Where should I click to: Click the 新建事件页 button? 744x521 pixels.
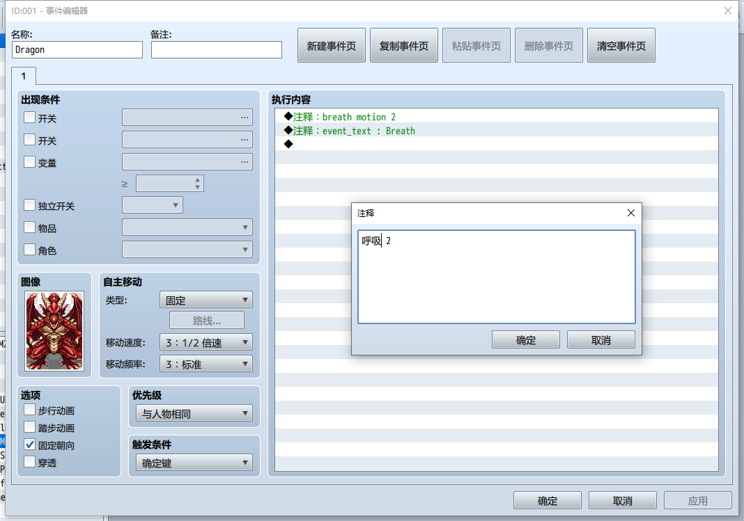[x=331, y=45]
